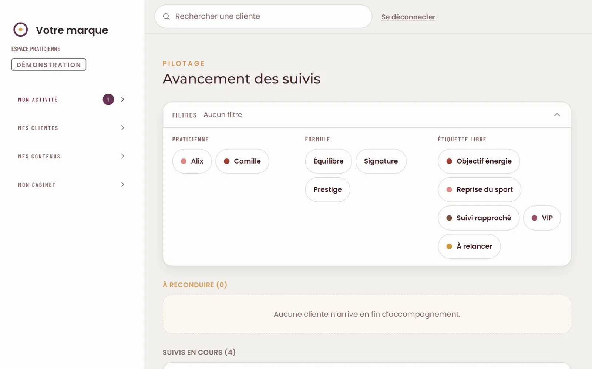Toggle the VIP tag filter
Viewport: 592px width, 369px height.
click(x=542, y=218)
